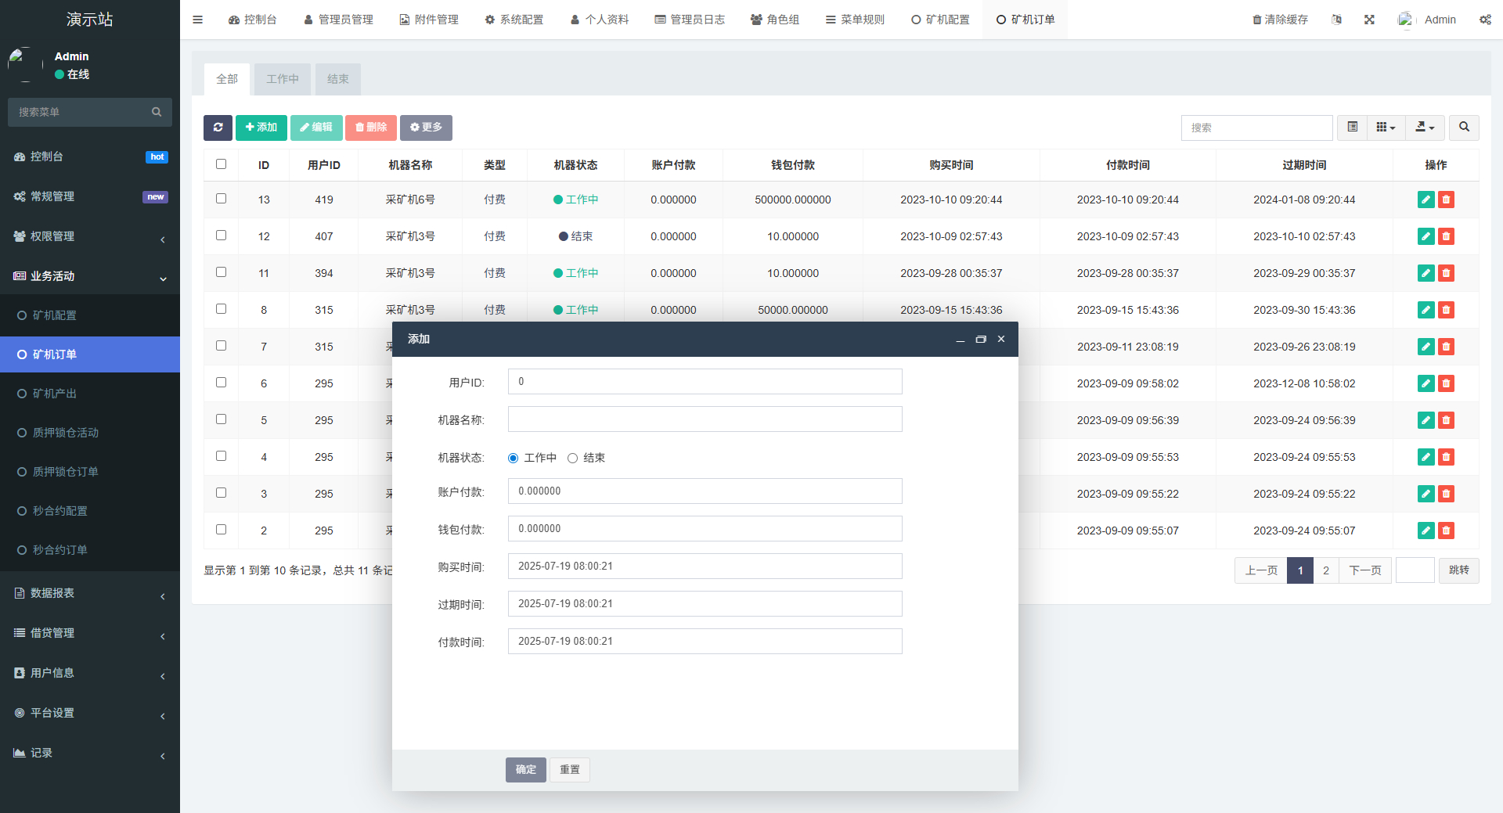Viewport: 1503px width, 813px height.
Task: Click the edit pencil icon for order ID 13
Action: click(1426, 200)
